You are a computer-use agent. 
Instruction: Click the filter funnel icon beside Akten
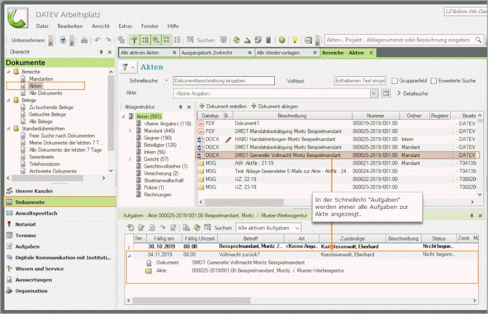tap(125, 67)
